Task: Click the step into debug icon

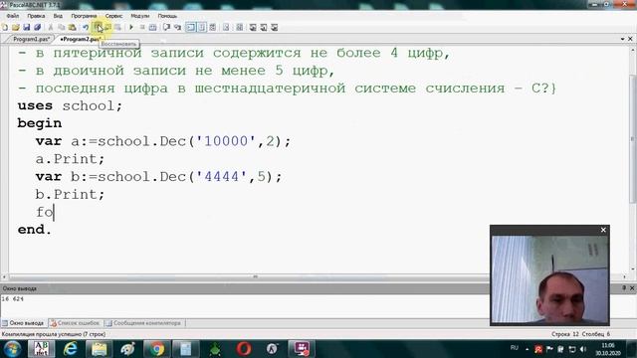Action: (177, 27)
